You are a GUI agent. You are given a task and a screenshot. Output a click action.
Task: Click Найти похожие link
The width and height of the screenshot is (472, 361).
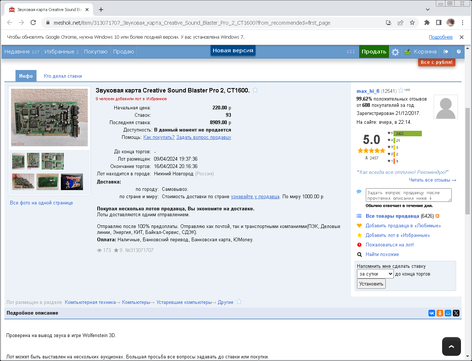(382, 254)
